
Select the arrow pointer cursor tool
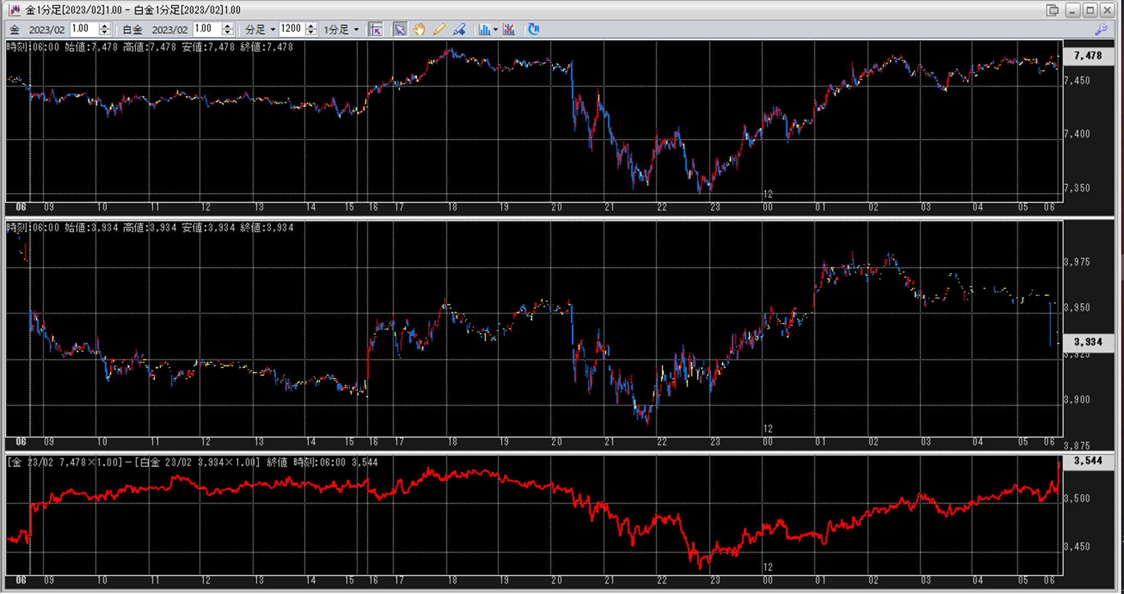400,29
